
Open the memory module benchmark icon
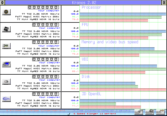pos(7,46)
